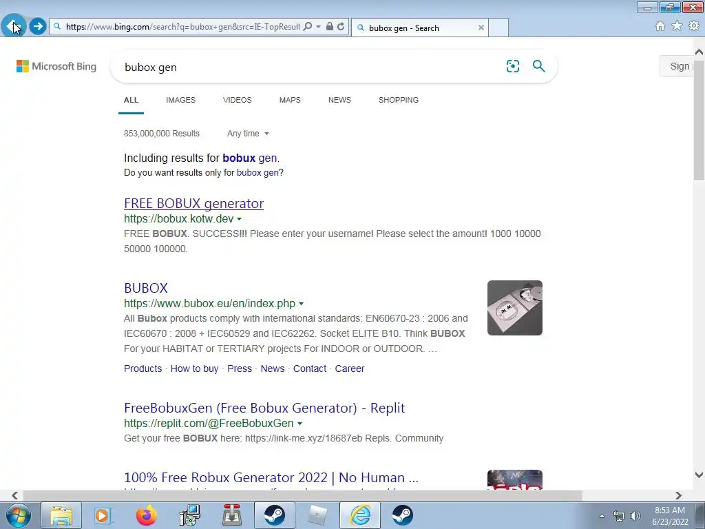The image size is (705, 529).
Task: Switch to the IMAGES tab
Action: tap(181, 100)
